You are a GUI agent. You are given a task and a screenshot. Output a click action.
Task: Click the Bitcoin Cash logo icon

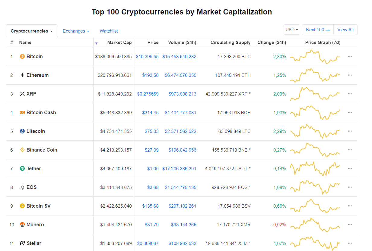point(22,112)
